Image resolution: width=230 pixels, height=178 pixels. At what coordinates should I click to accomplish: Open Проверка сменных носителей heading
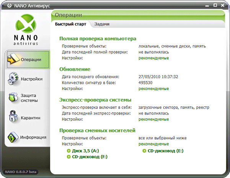(98, 131)
